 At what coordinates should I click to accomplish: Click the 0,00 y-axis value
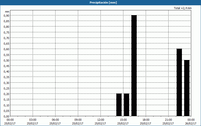coord(7,116)
